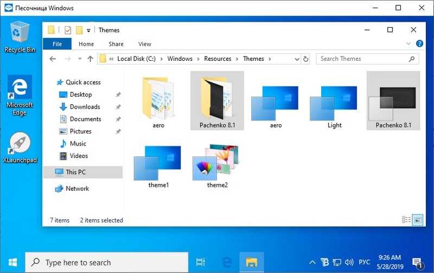Image resolution: width=434 pixels, height=273 pixels.
Task: Open the Windows Start menu
Action: 12,262
